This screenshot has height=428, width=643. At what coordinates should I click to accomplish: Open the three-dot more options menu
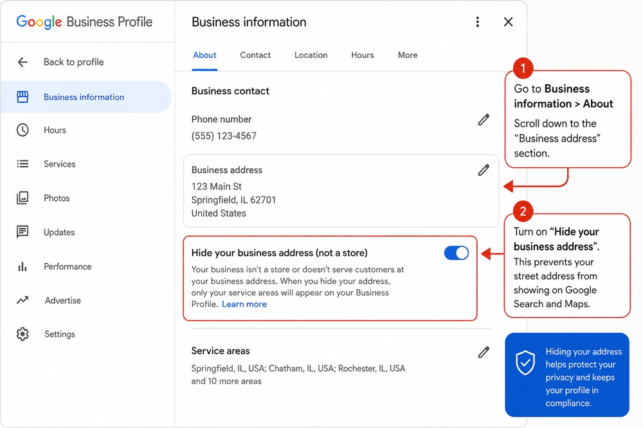click(x=477, y=22)
